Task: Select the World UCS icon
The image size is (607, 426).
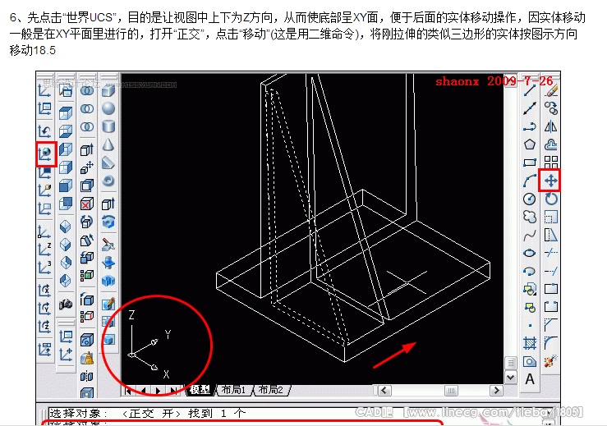Action: [x=46, y=154]
